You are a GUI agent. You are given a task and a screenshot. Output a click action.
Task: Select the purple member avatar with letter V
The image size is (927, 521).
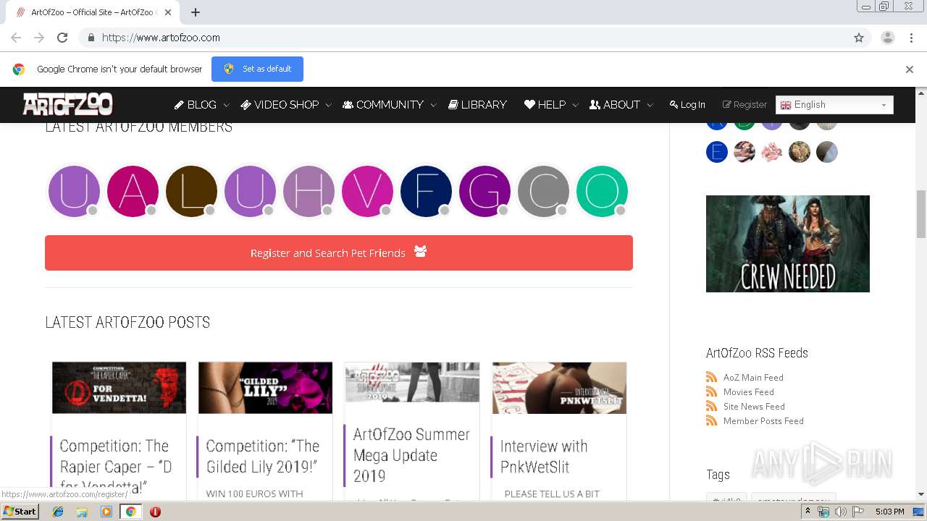pos(367,191)
